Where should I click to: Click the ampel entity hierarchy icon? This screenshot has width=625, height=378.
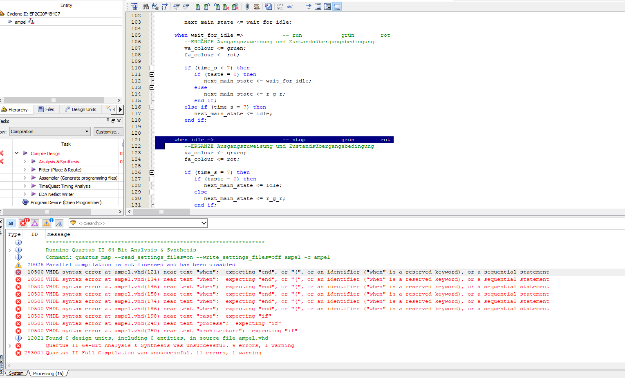click(31, 21)
